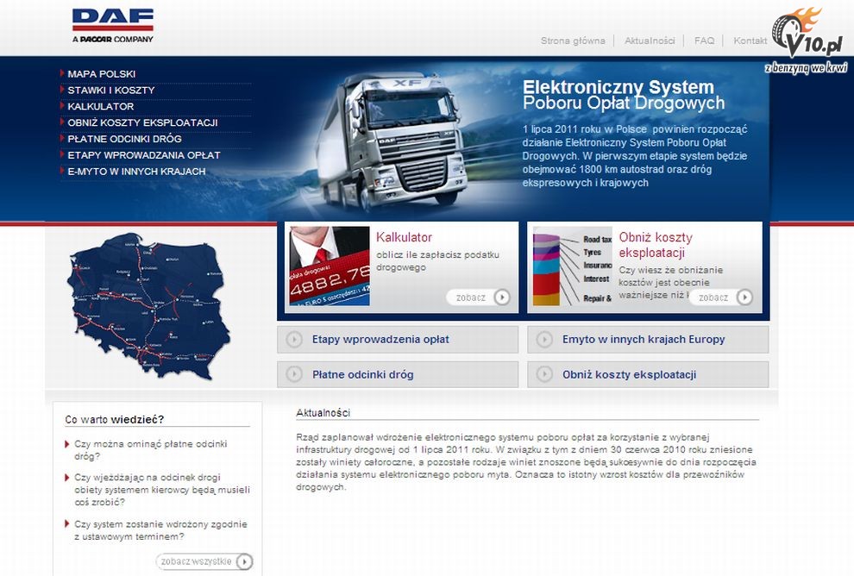Click the DAF logo in the header

tap(113, 25)
